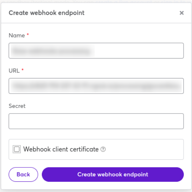The image size is (192, 192).
Task: Focus the empty Secret input field
Action: tap(96, 121)
